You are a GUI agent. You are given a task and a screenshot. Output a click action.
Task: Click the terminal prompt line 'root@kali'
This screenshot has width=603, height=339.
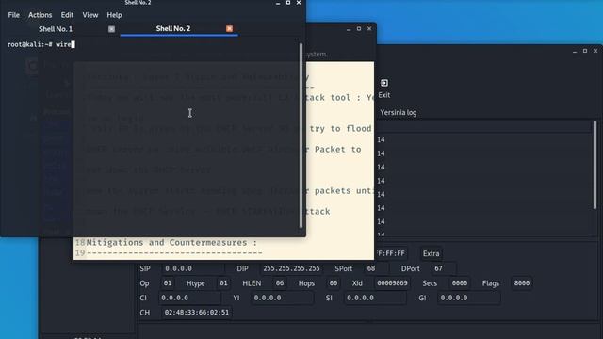[41, 44]
